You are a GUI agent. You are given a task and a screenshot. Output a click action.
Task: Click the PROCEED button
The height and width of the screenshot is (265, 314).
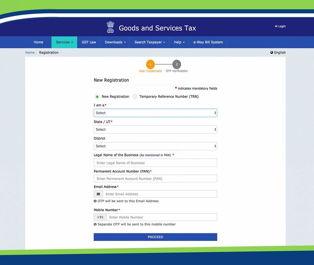pyautogui.click(x=155, y=237)
